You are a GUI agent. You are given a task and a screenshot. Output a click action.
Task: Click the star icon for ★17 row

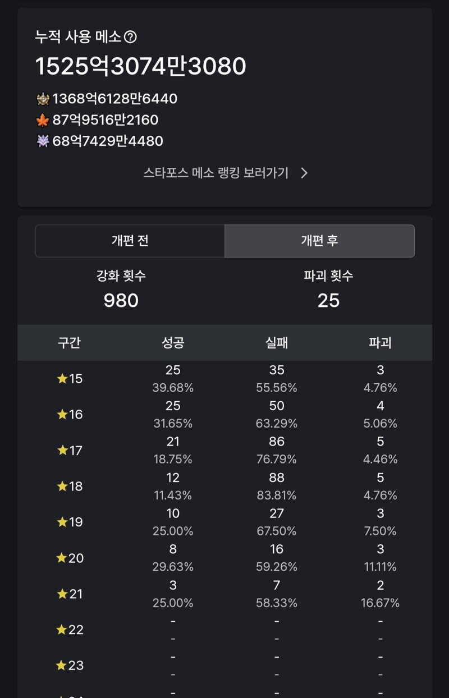tap(62, 450)
